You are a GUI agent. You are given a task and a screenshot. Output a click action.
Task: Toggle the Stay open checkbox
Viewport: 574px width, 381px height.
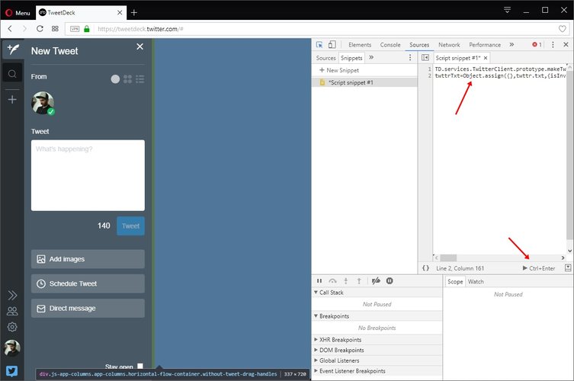pyautogui.click(x=140, y=366)
